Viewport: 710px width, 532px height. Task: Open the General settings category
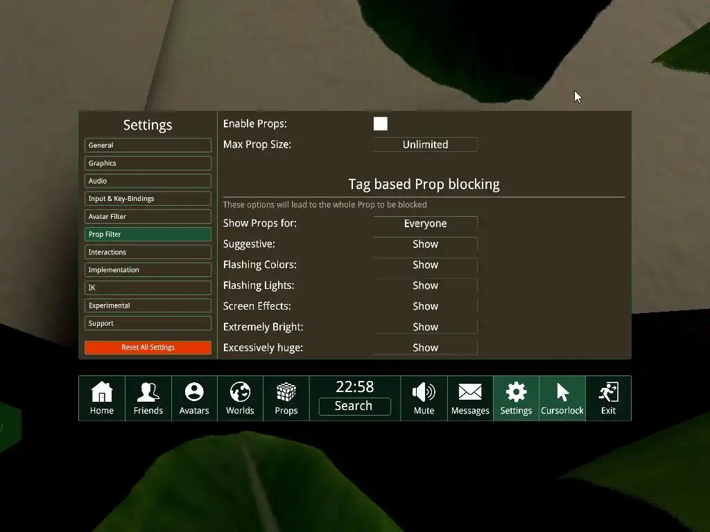click(148, 145)
